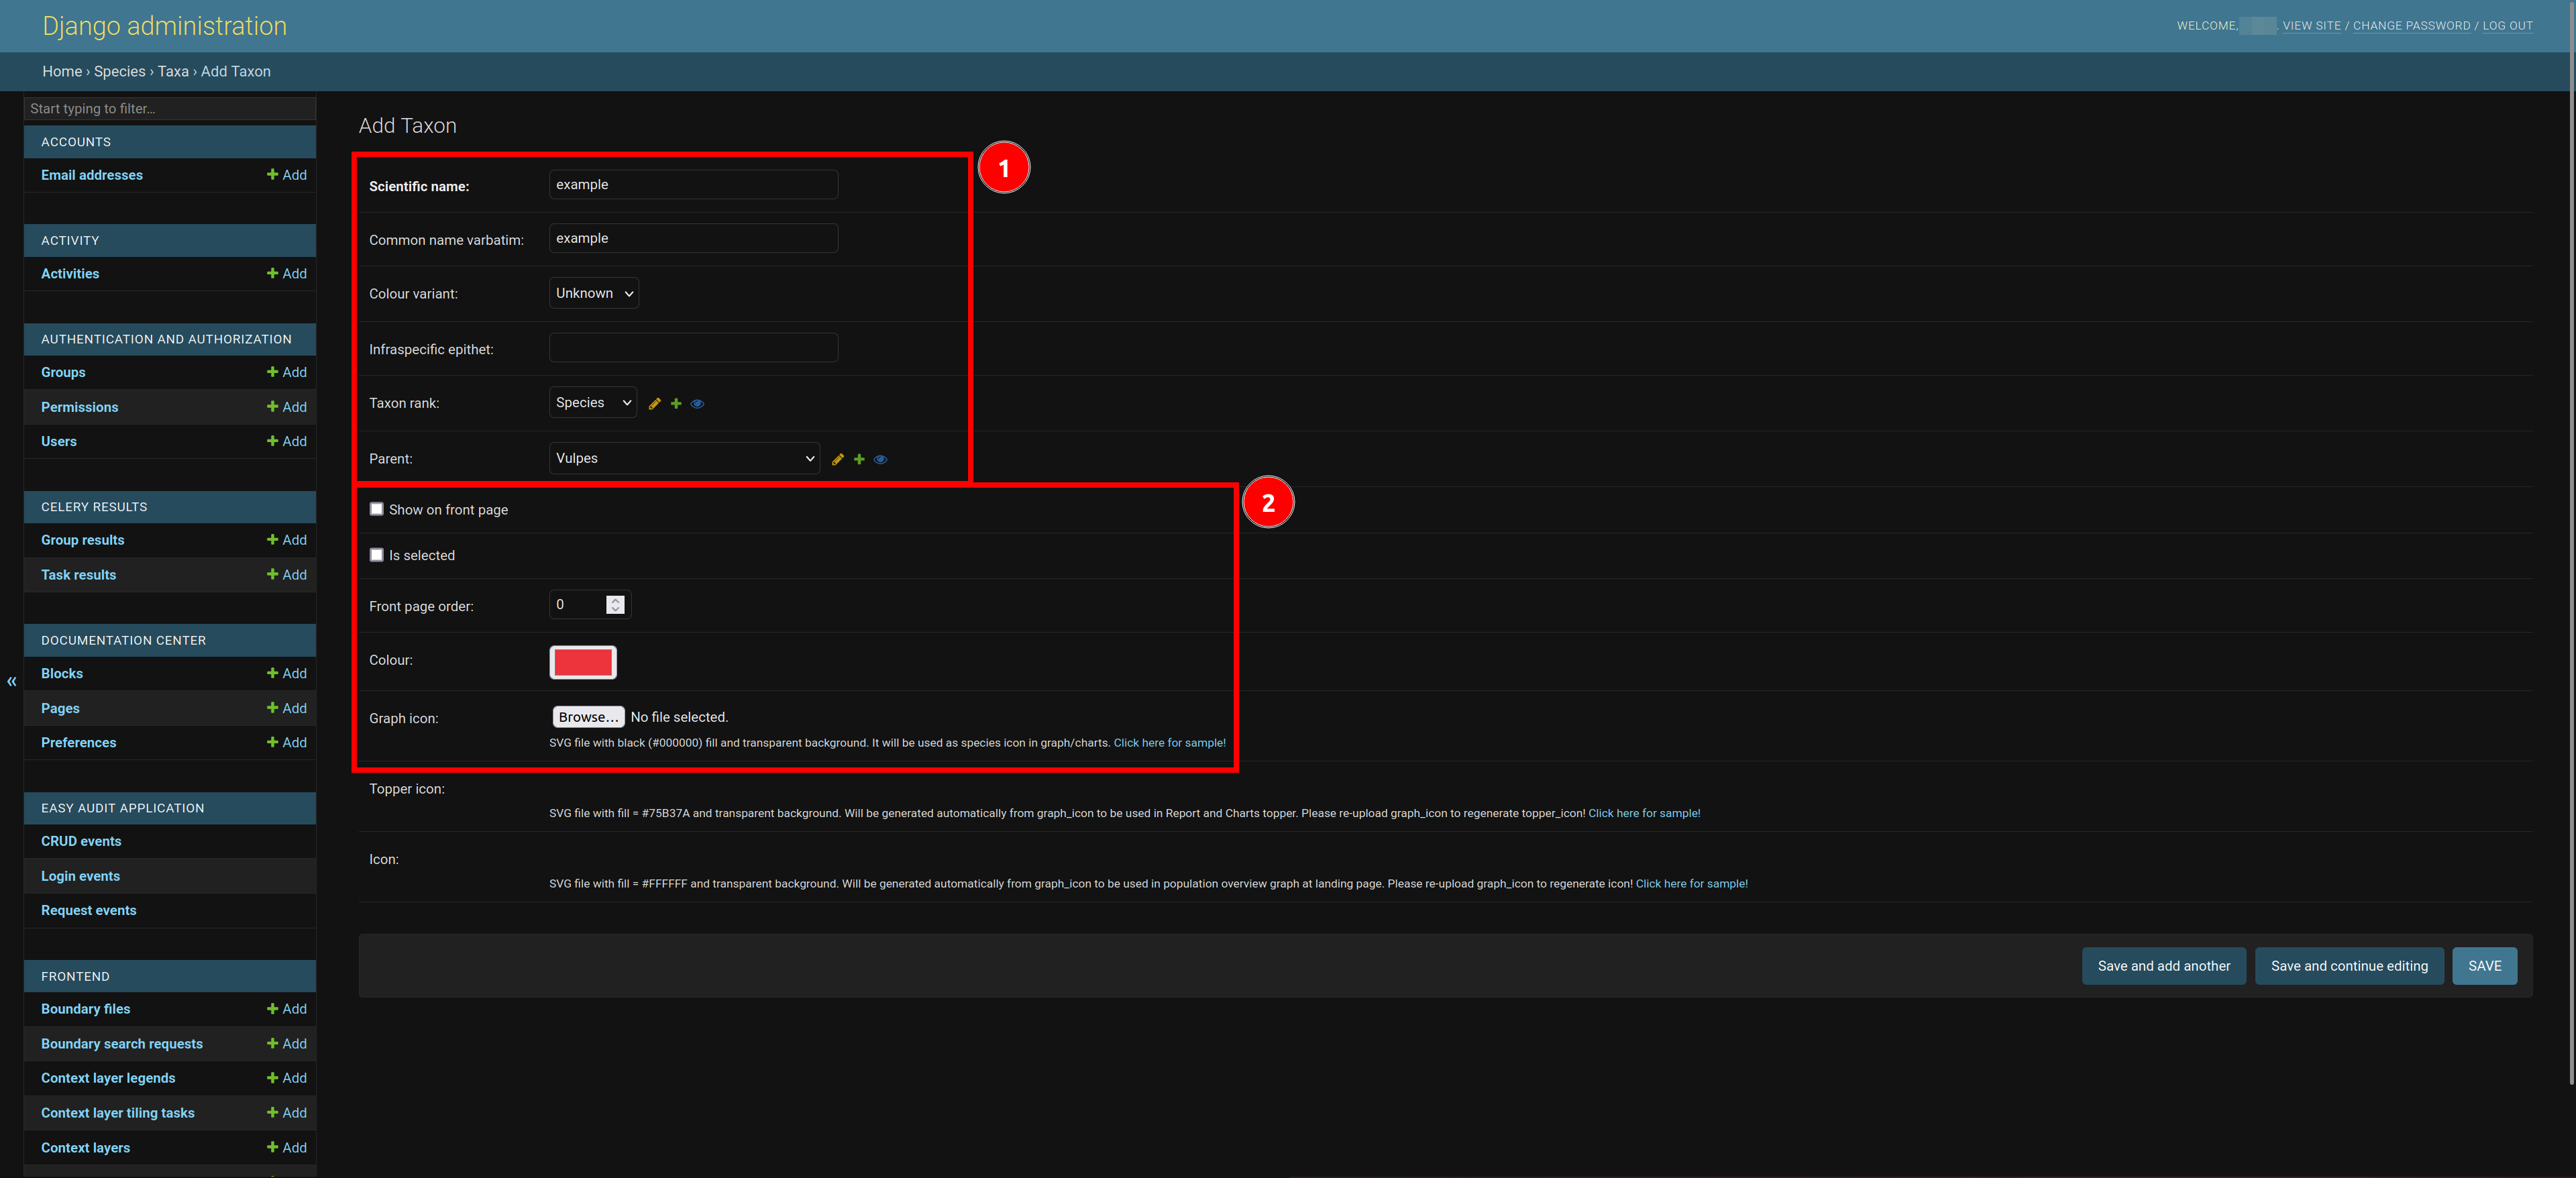Click Save and continue editing

[2349, 966]
